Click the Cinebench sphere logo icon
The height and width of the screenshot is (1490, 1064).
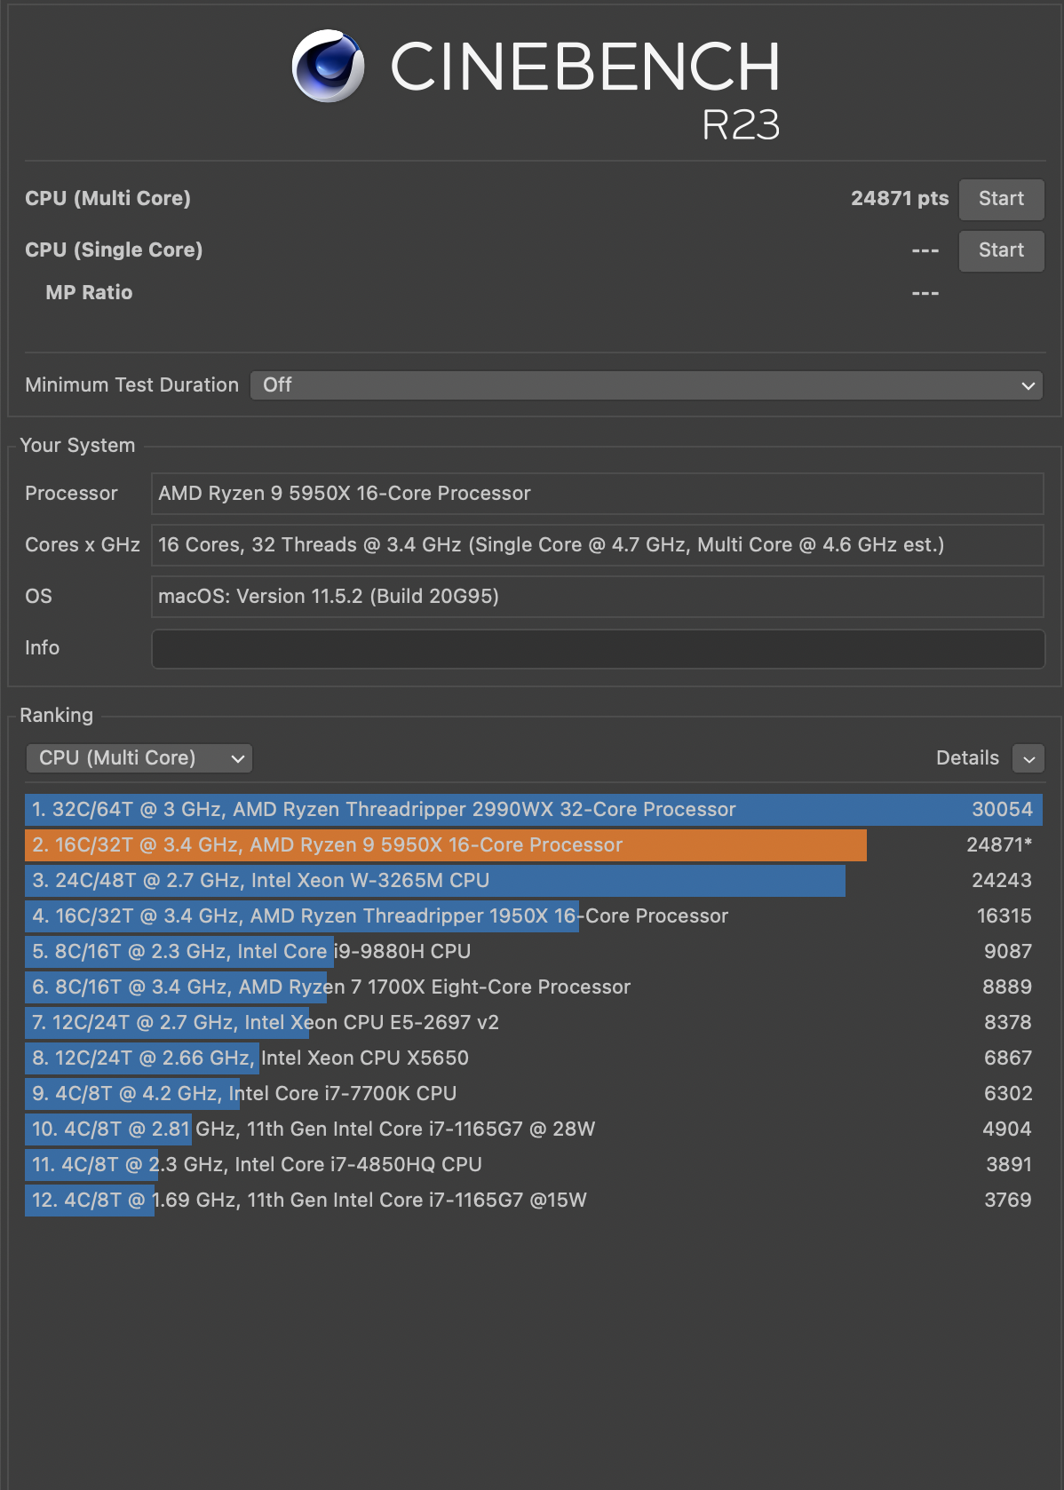click(x=328, y=67)
